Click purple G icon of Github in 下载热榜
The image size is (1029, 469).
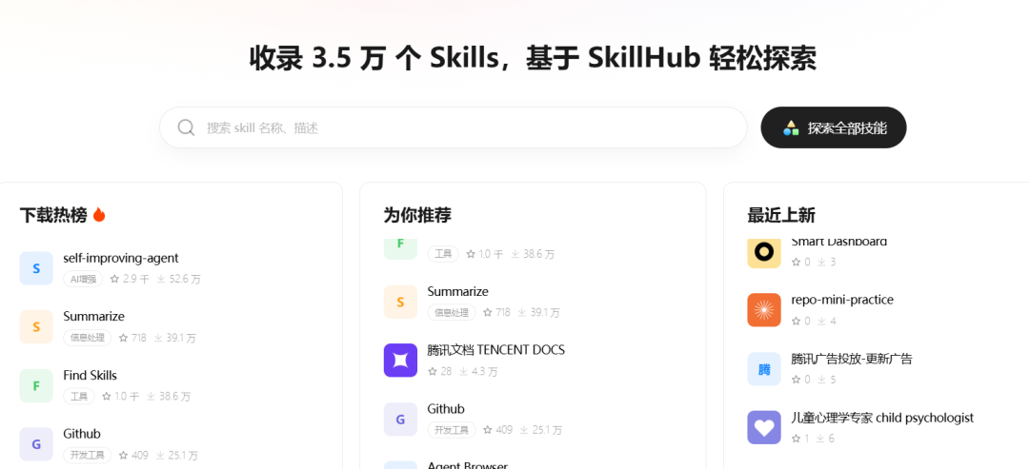click(x=36, y=444)
